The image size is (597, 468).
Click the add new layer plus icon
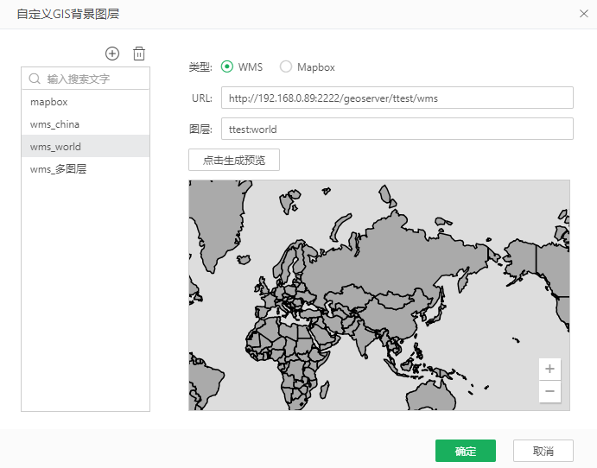pyautogui.click(x=112, y=54)
